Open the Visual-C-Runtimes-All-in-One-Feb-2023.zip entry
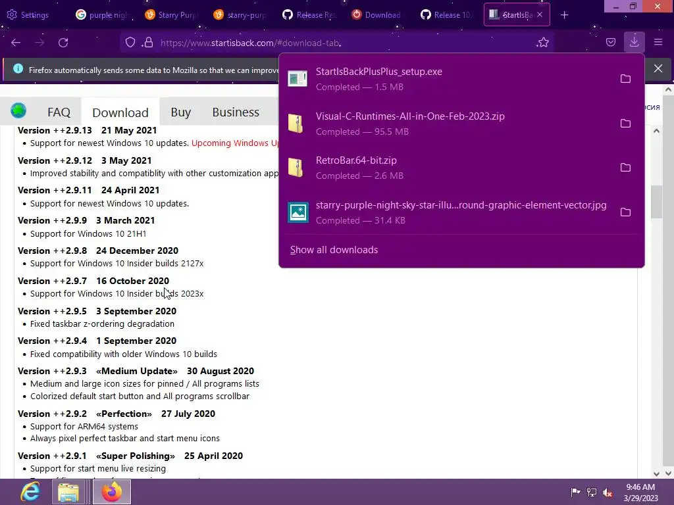 point(447,123)
